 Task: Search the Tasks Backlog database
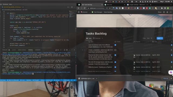click(x=151, y=38)
